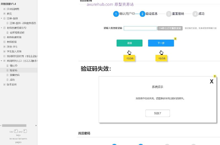
Task: Close the 系统提示 dialog with X
Action: [211, 81]
